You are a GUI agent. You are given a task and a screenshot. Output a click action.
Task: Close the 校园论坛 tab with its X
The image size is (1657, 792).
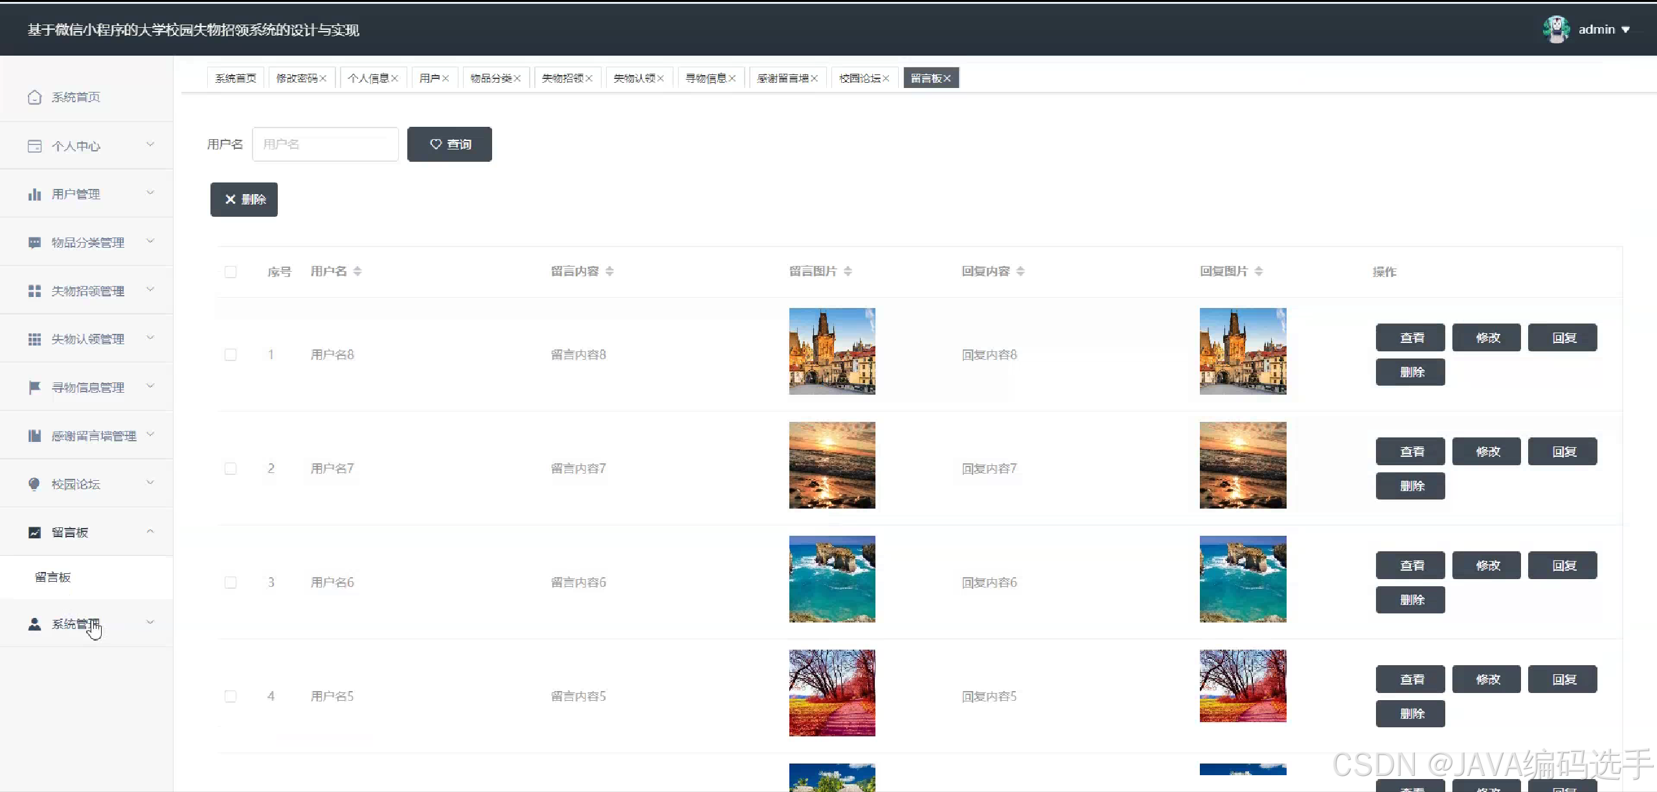click(x=886, y=78)
